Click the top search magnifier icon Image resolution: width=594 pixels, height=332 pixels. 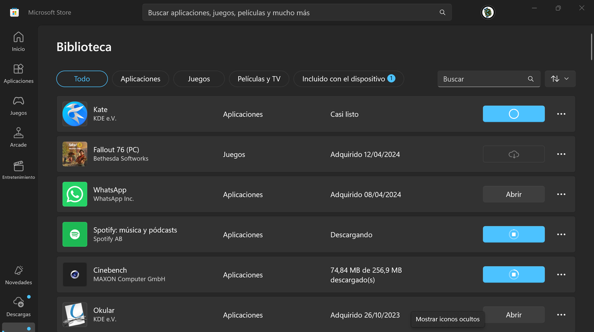(x=442, y=13)
